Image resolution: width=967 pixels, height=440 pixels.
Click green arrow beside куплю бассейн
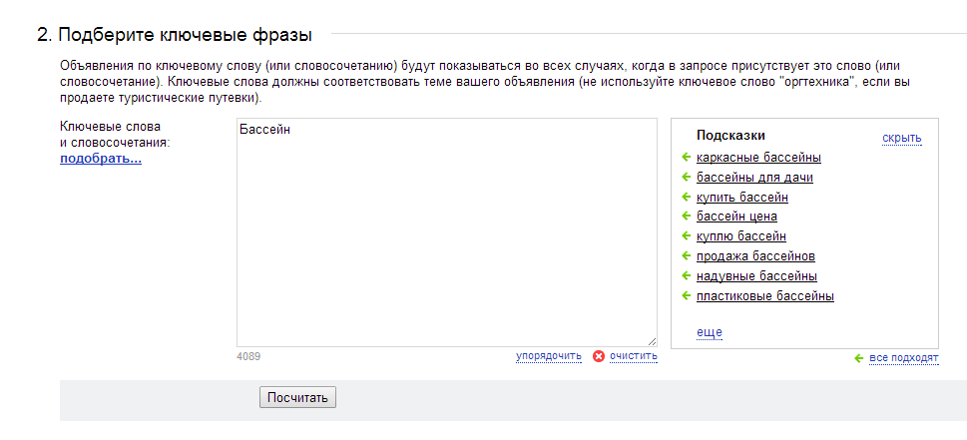tap(686, 236)
